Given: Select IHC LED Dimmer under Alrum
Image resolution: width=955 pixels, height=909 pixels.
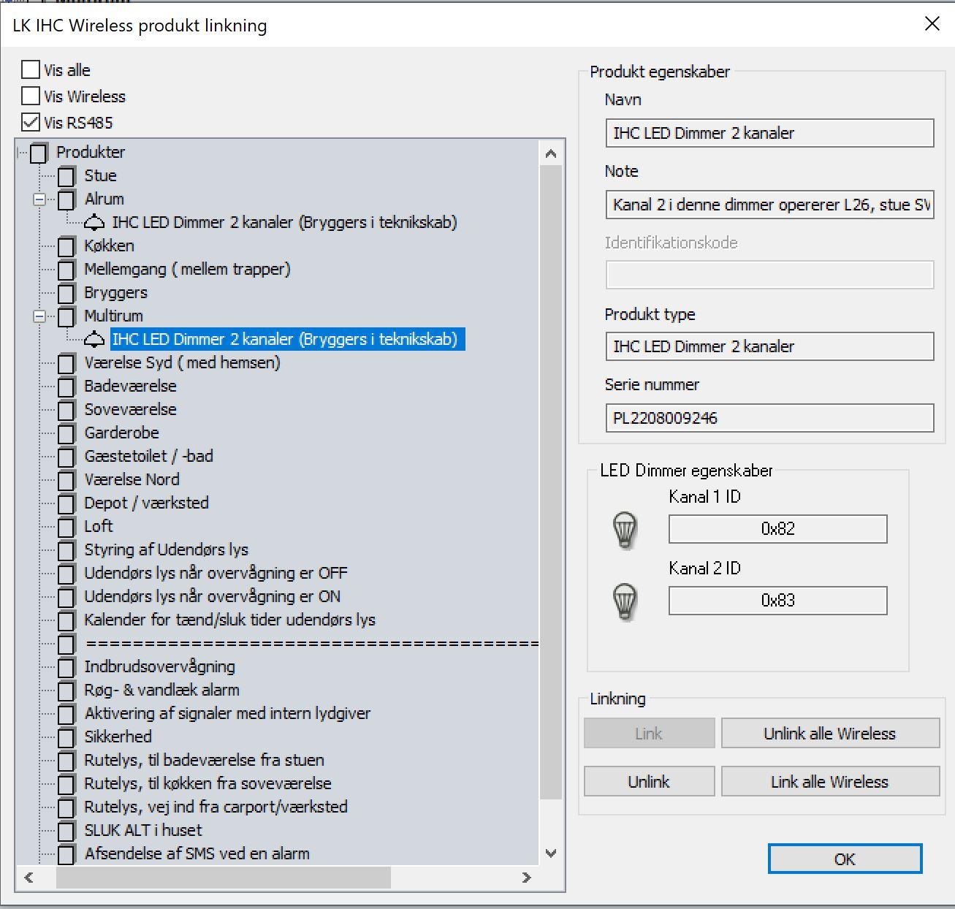Looking at the screenshot, I should point(284,222).
